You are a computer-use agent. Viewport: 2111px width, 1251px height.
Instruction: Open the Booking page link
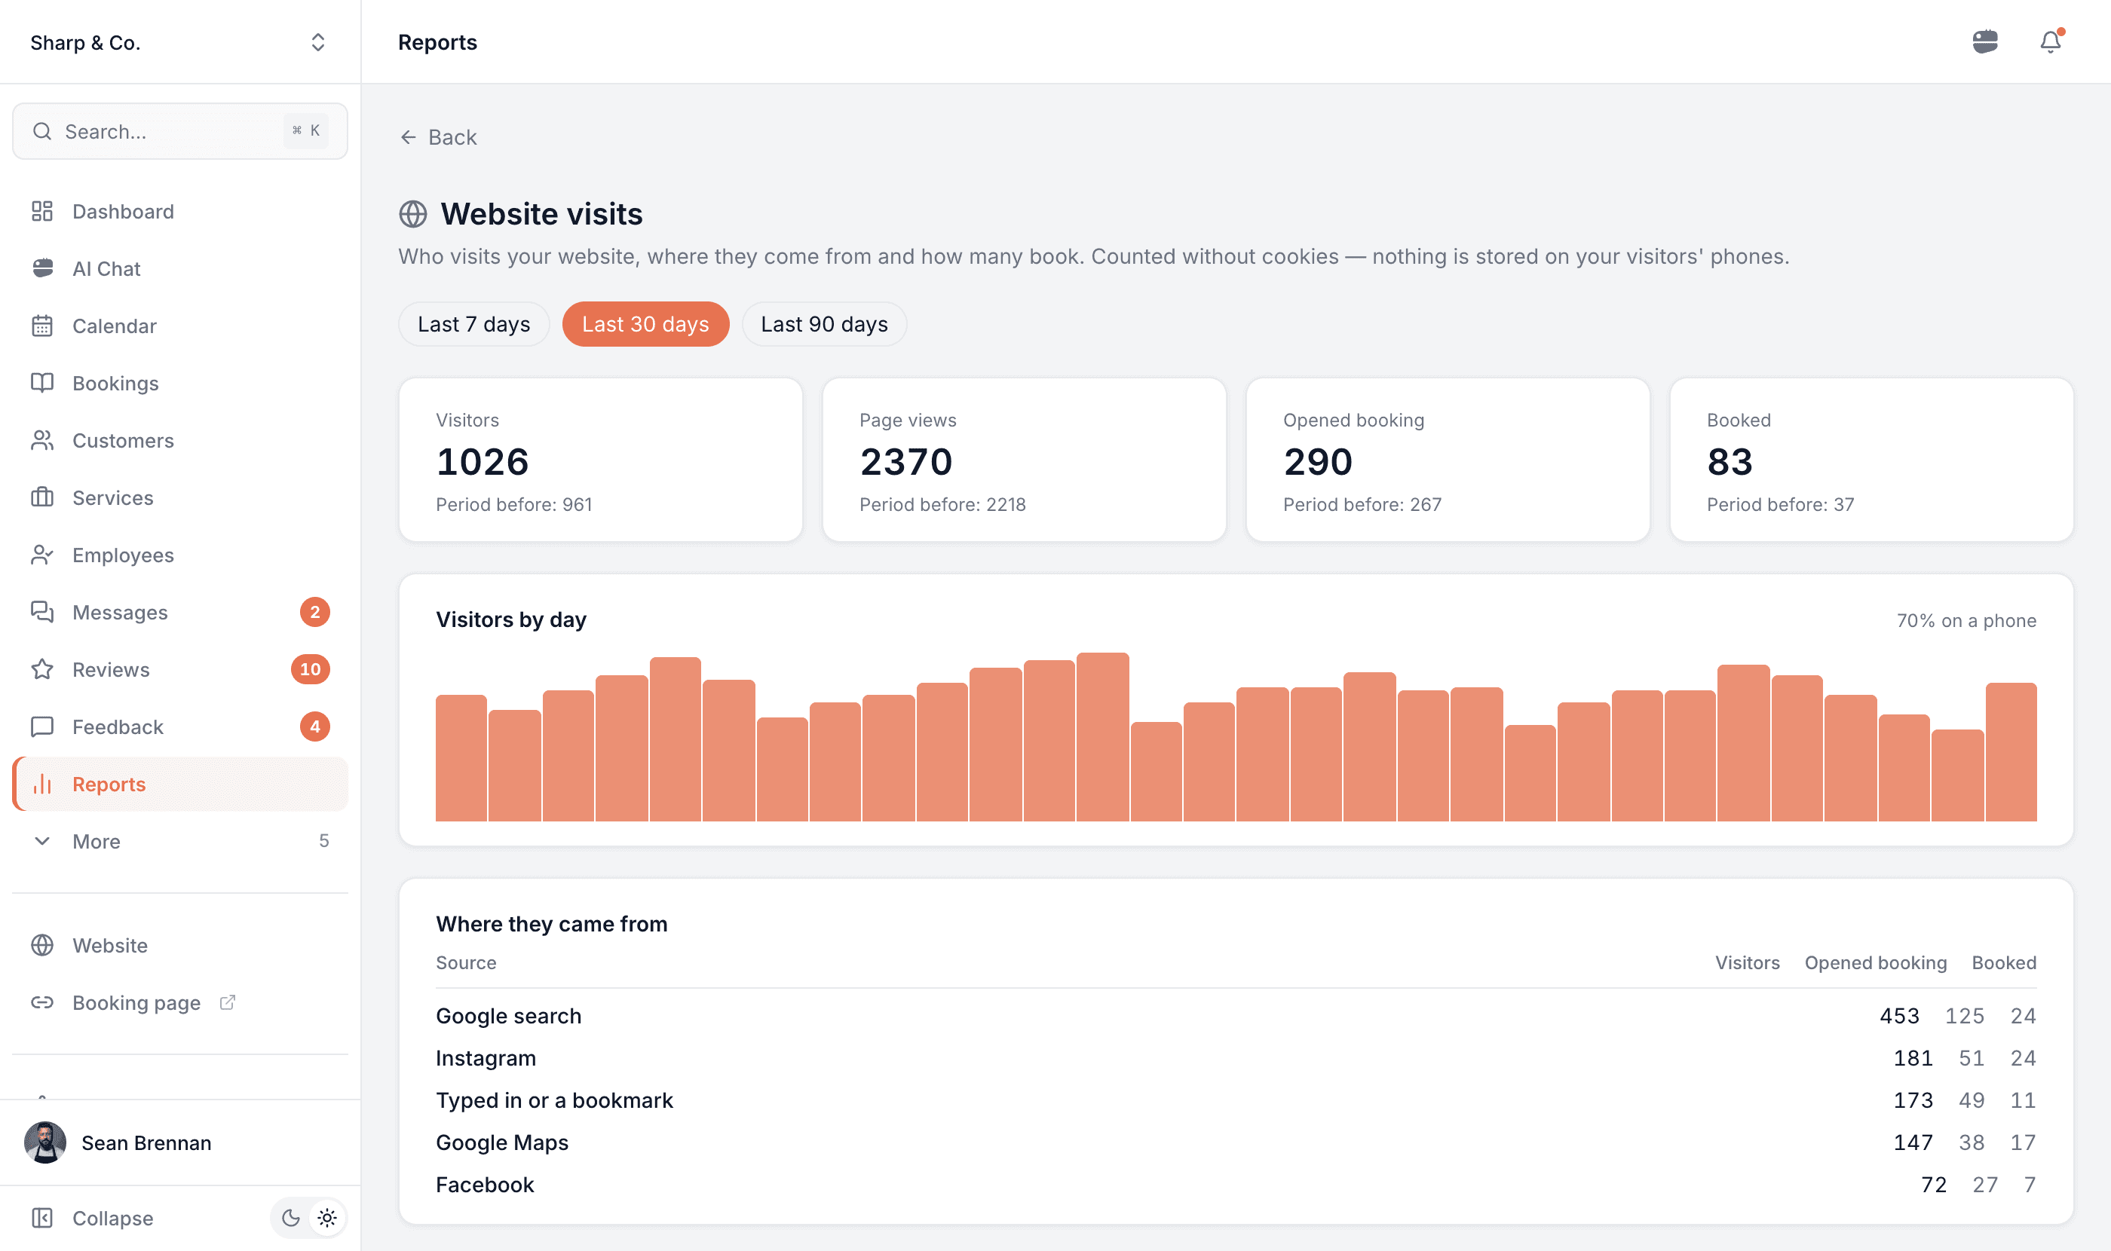(x=179, y=1003)
